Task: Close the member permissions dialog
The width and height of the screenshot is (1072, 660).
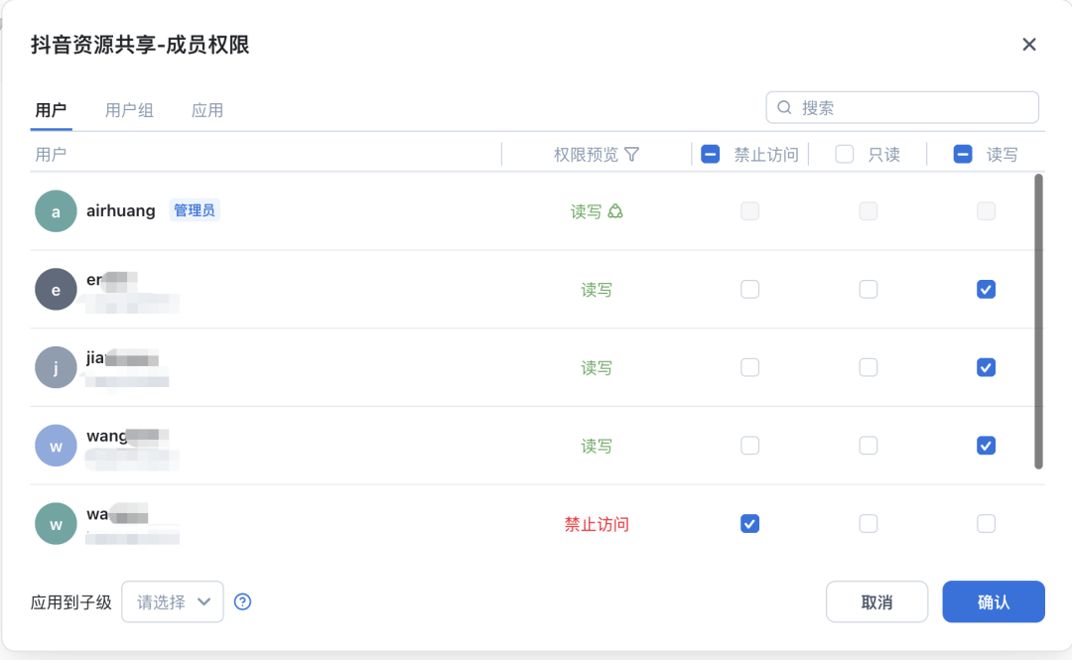Action: tap(1029, 44)
